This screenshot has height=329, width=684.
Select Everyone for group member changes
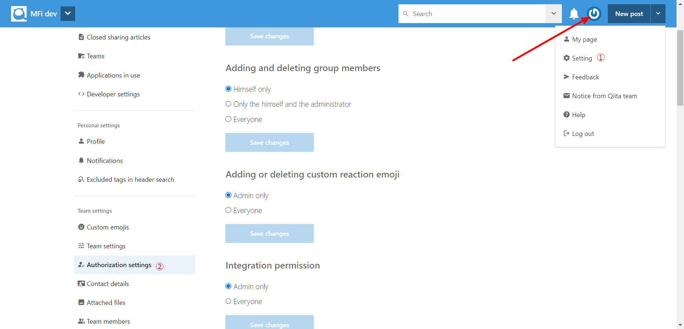(x=229, y=119)
